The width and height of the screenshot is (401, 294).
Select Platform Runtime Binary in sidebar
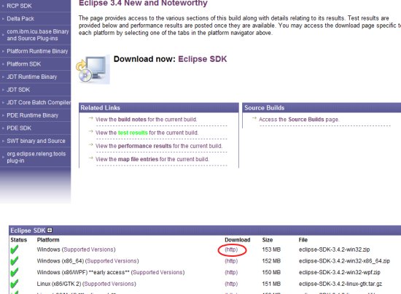37,51
